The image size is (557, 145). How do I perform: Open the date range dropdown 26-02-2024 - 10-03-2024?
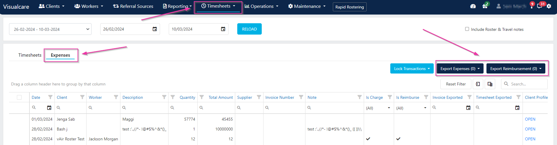(x=50, y=29)
